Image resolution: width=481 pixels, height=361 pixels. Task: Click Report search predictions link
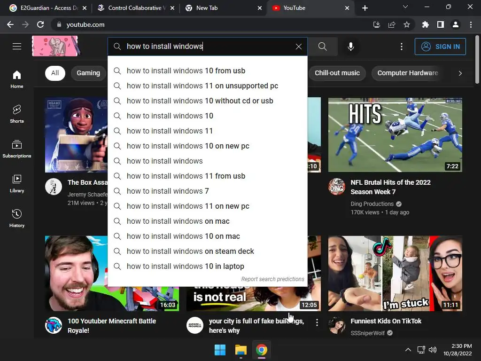pos(272,279)
